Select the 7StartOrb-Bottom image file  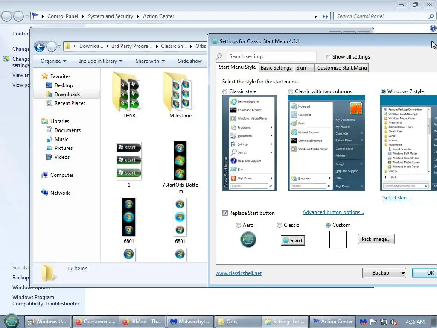pyautogui.click(x=181, y=167)
